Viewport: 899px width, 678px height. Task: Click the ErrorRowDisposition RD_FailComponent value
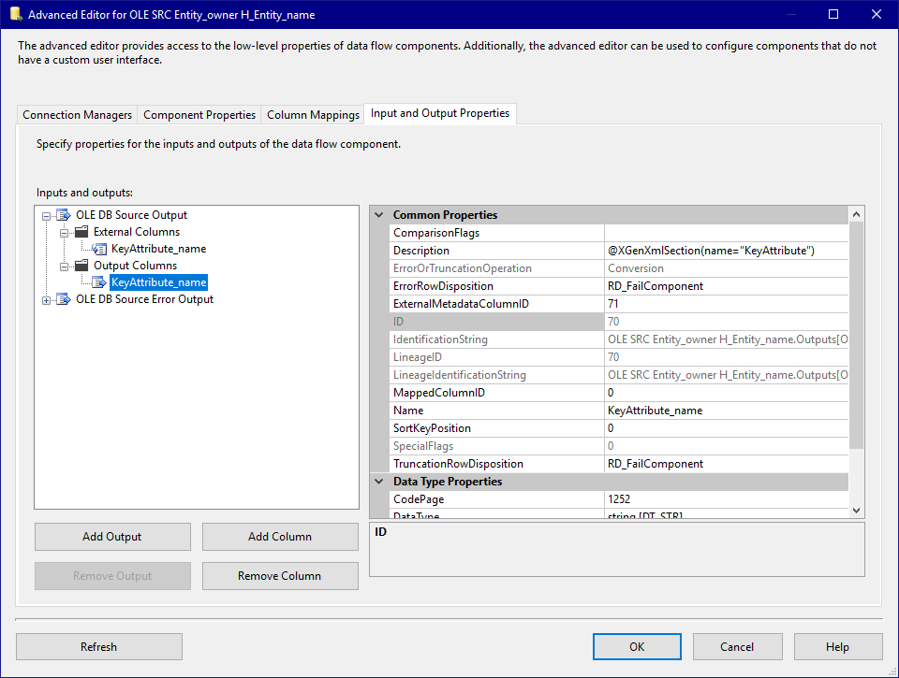pos(726,286)
